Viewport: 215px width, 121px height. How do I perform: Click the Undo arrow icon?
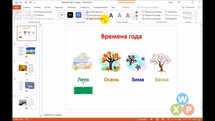[x=21, y=2]
